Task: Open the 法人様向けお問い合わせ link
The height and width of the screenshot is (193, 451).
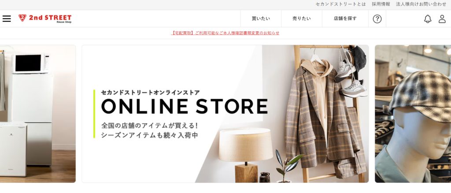Action: tap(421, 4)
